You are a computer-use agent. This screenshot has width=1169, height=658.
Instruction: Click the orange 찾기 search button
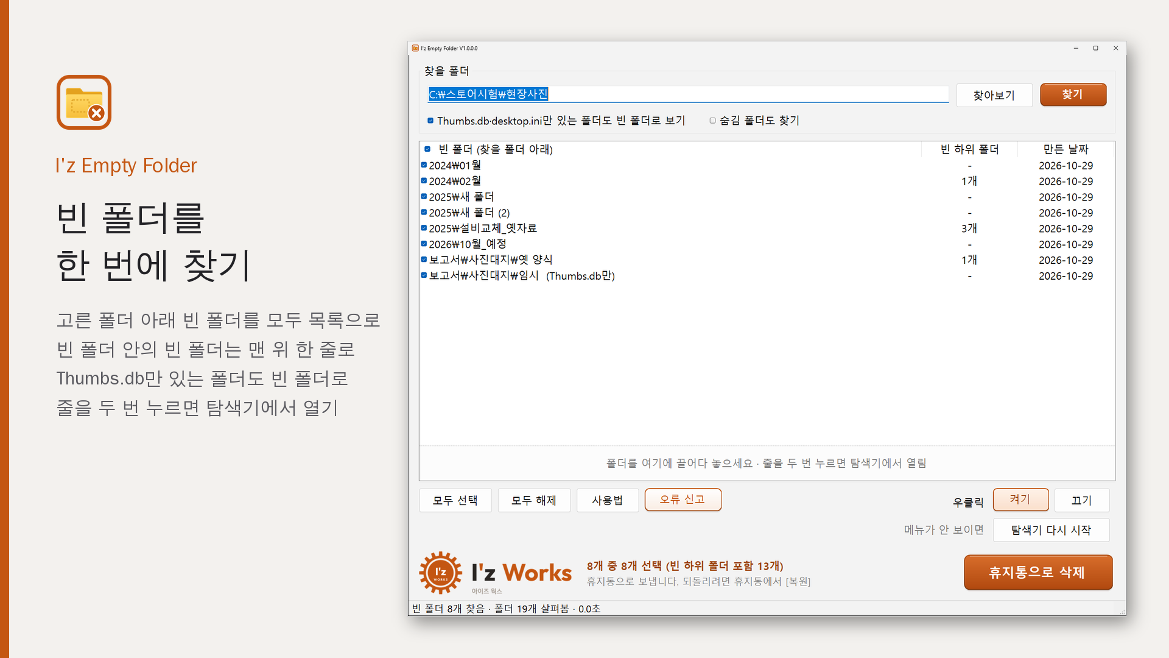[x=1073, y=94]
